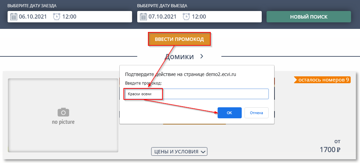The height and width of the screenshot is (163, 360).
Task: Select the check-in date 06.10.2021
Action: (33, 17)
